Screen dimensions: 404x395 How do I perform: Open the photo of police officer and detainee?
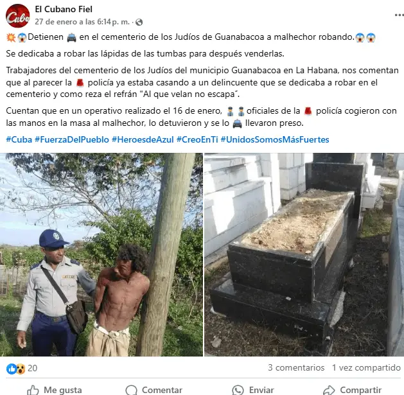tap(101, 254)
